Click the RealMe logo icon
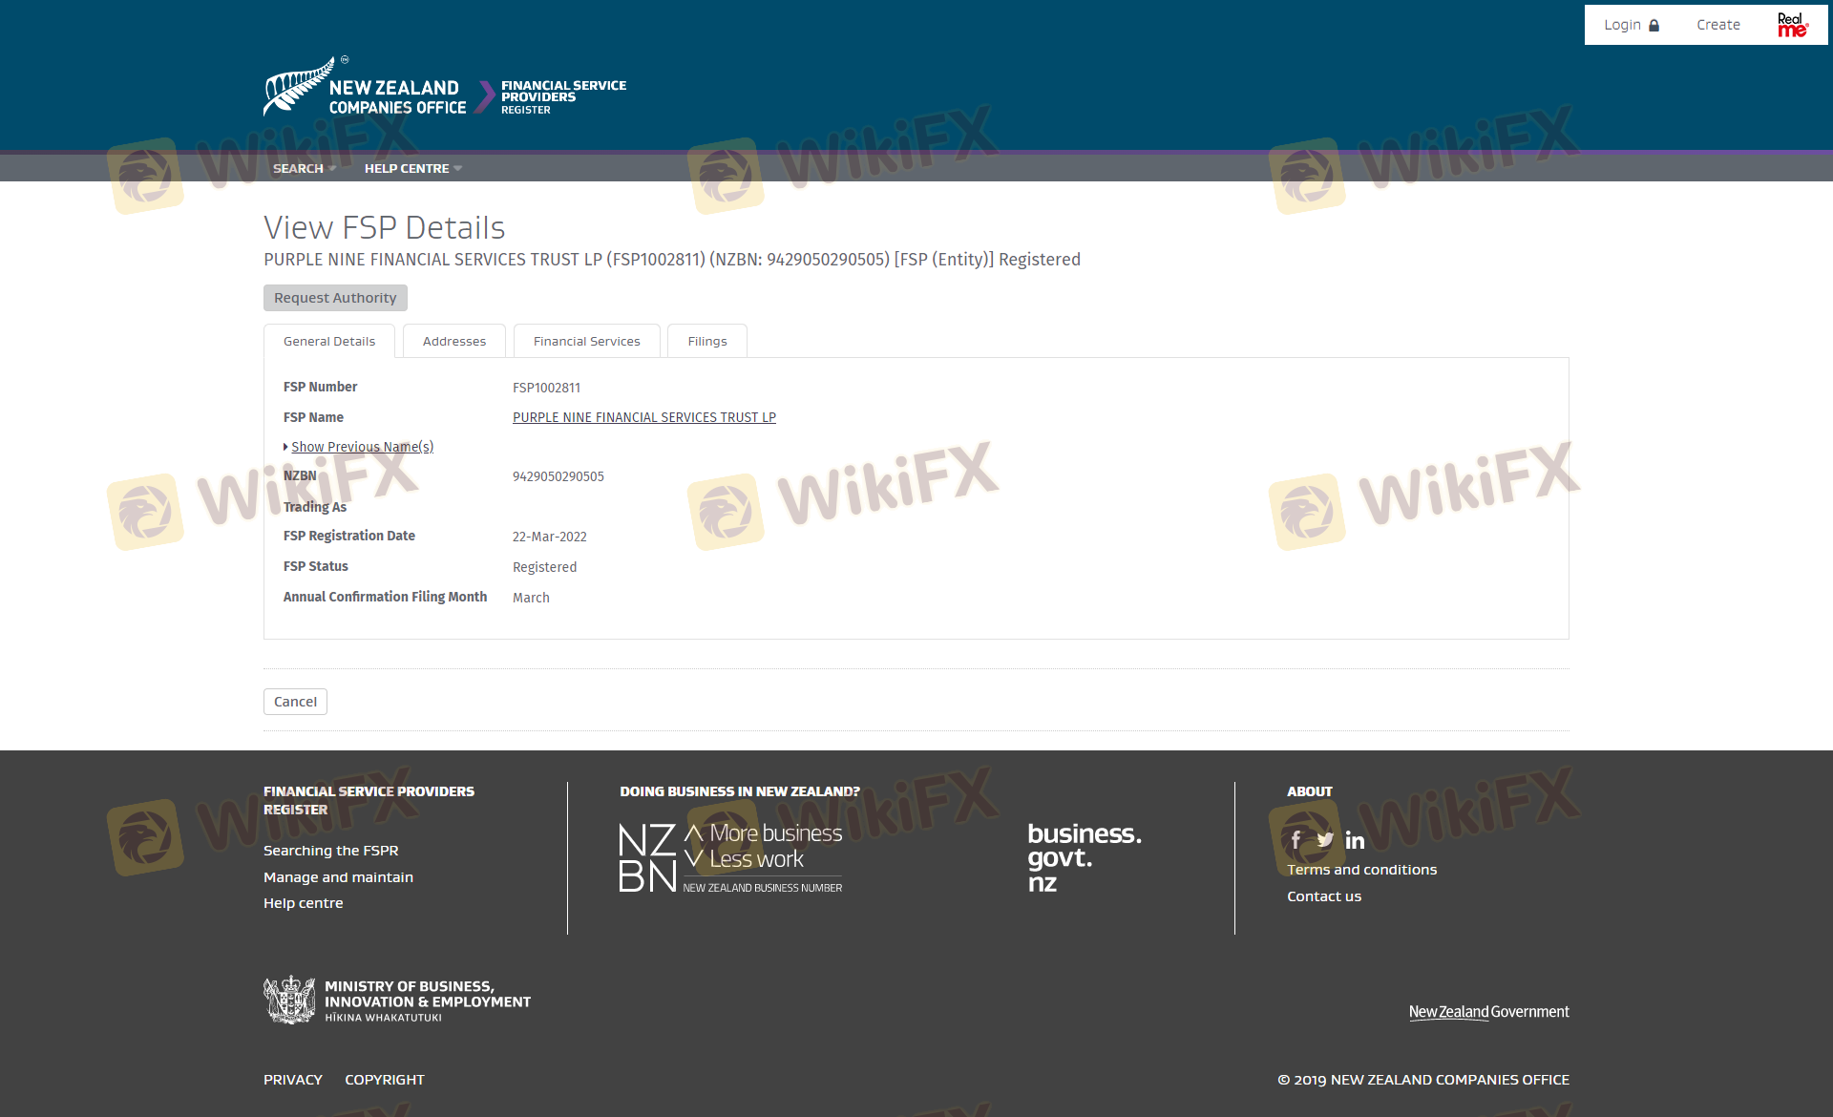 pos(1792,25)
